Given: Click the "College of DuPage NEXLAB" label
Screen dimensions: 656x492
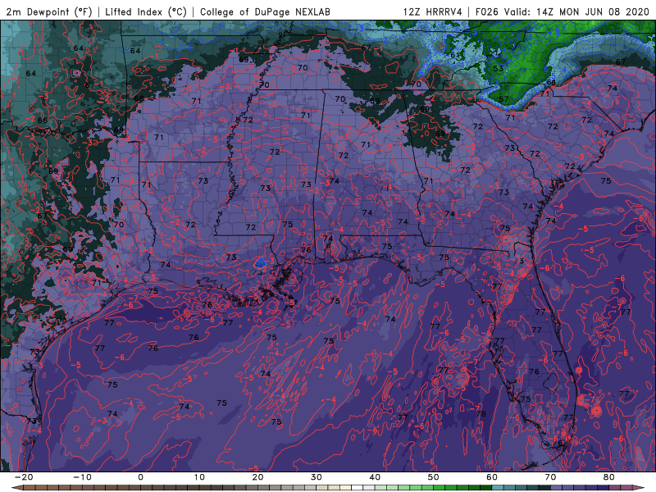Looking at the screenshot, I should click(x=265, y=11).
